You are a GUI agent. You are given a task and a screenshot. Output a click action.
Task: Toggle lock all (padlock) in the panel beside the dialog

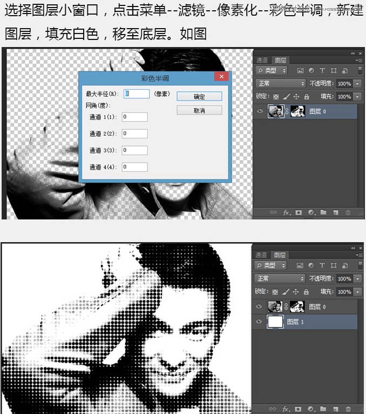tap(307, 97)
